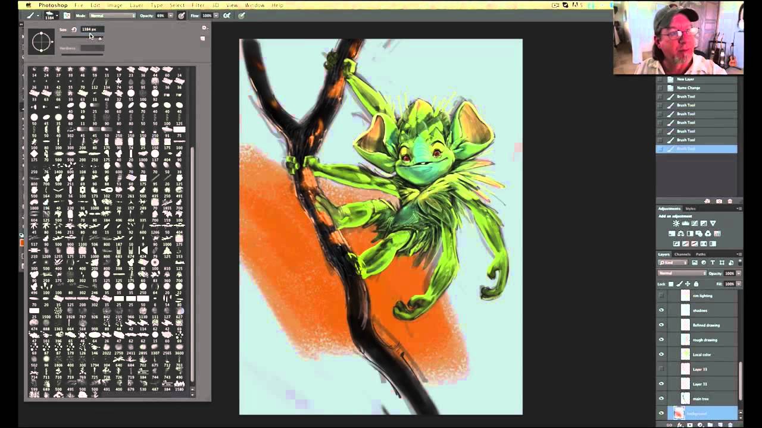Viewport: 762px width, 428px height.
Task: Open the options bar Opacity slider arrow
Action: [x=169, y=15]
